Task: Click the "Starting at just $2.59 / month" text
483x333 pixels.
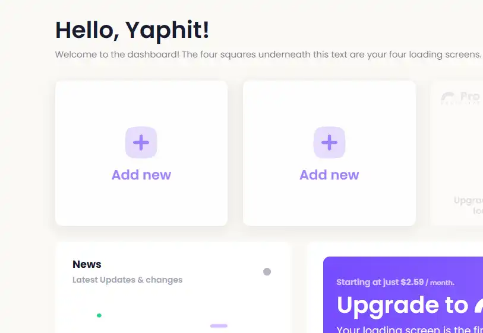Action: tap(395, 282)
